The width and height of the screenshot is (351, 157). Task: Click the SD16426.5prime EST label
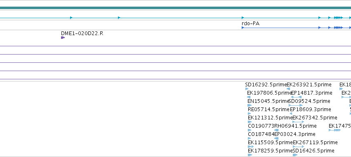[x=313, y=151]
